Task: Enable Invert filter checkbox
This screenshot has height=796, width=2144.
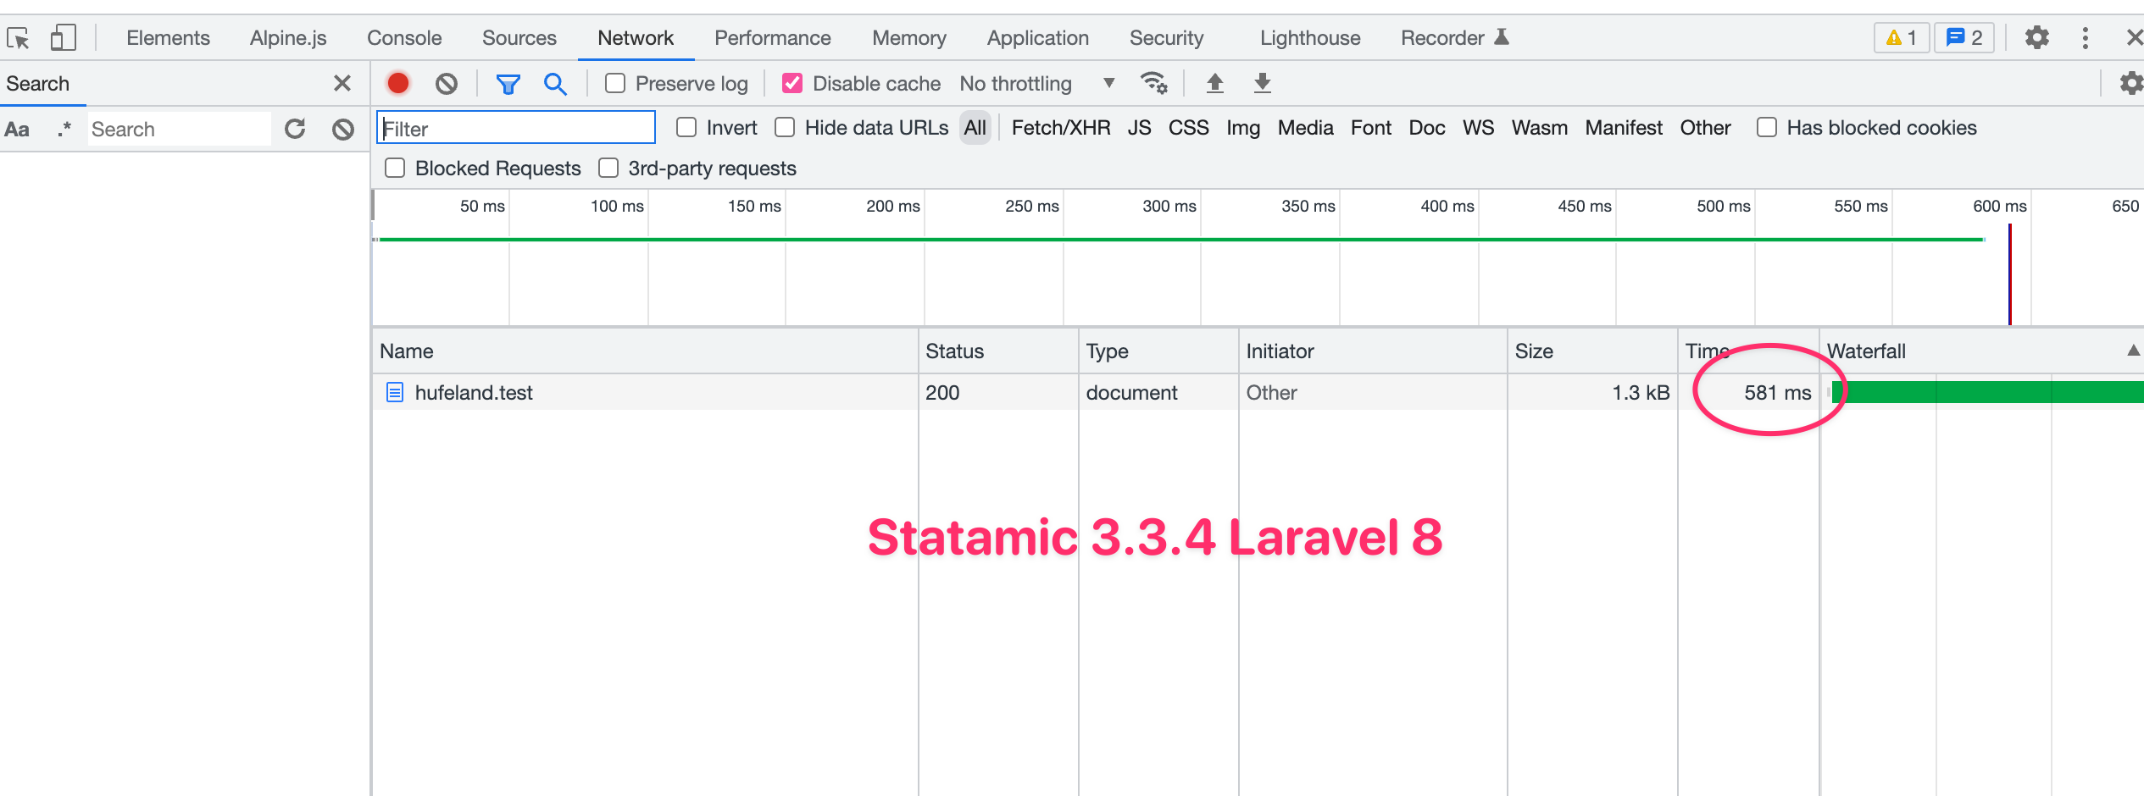Action: coord(686,128)
